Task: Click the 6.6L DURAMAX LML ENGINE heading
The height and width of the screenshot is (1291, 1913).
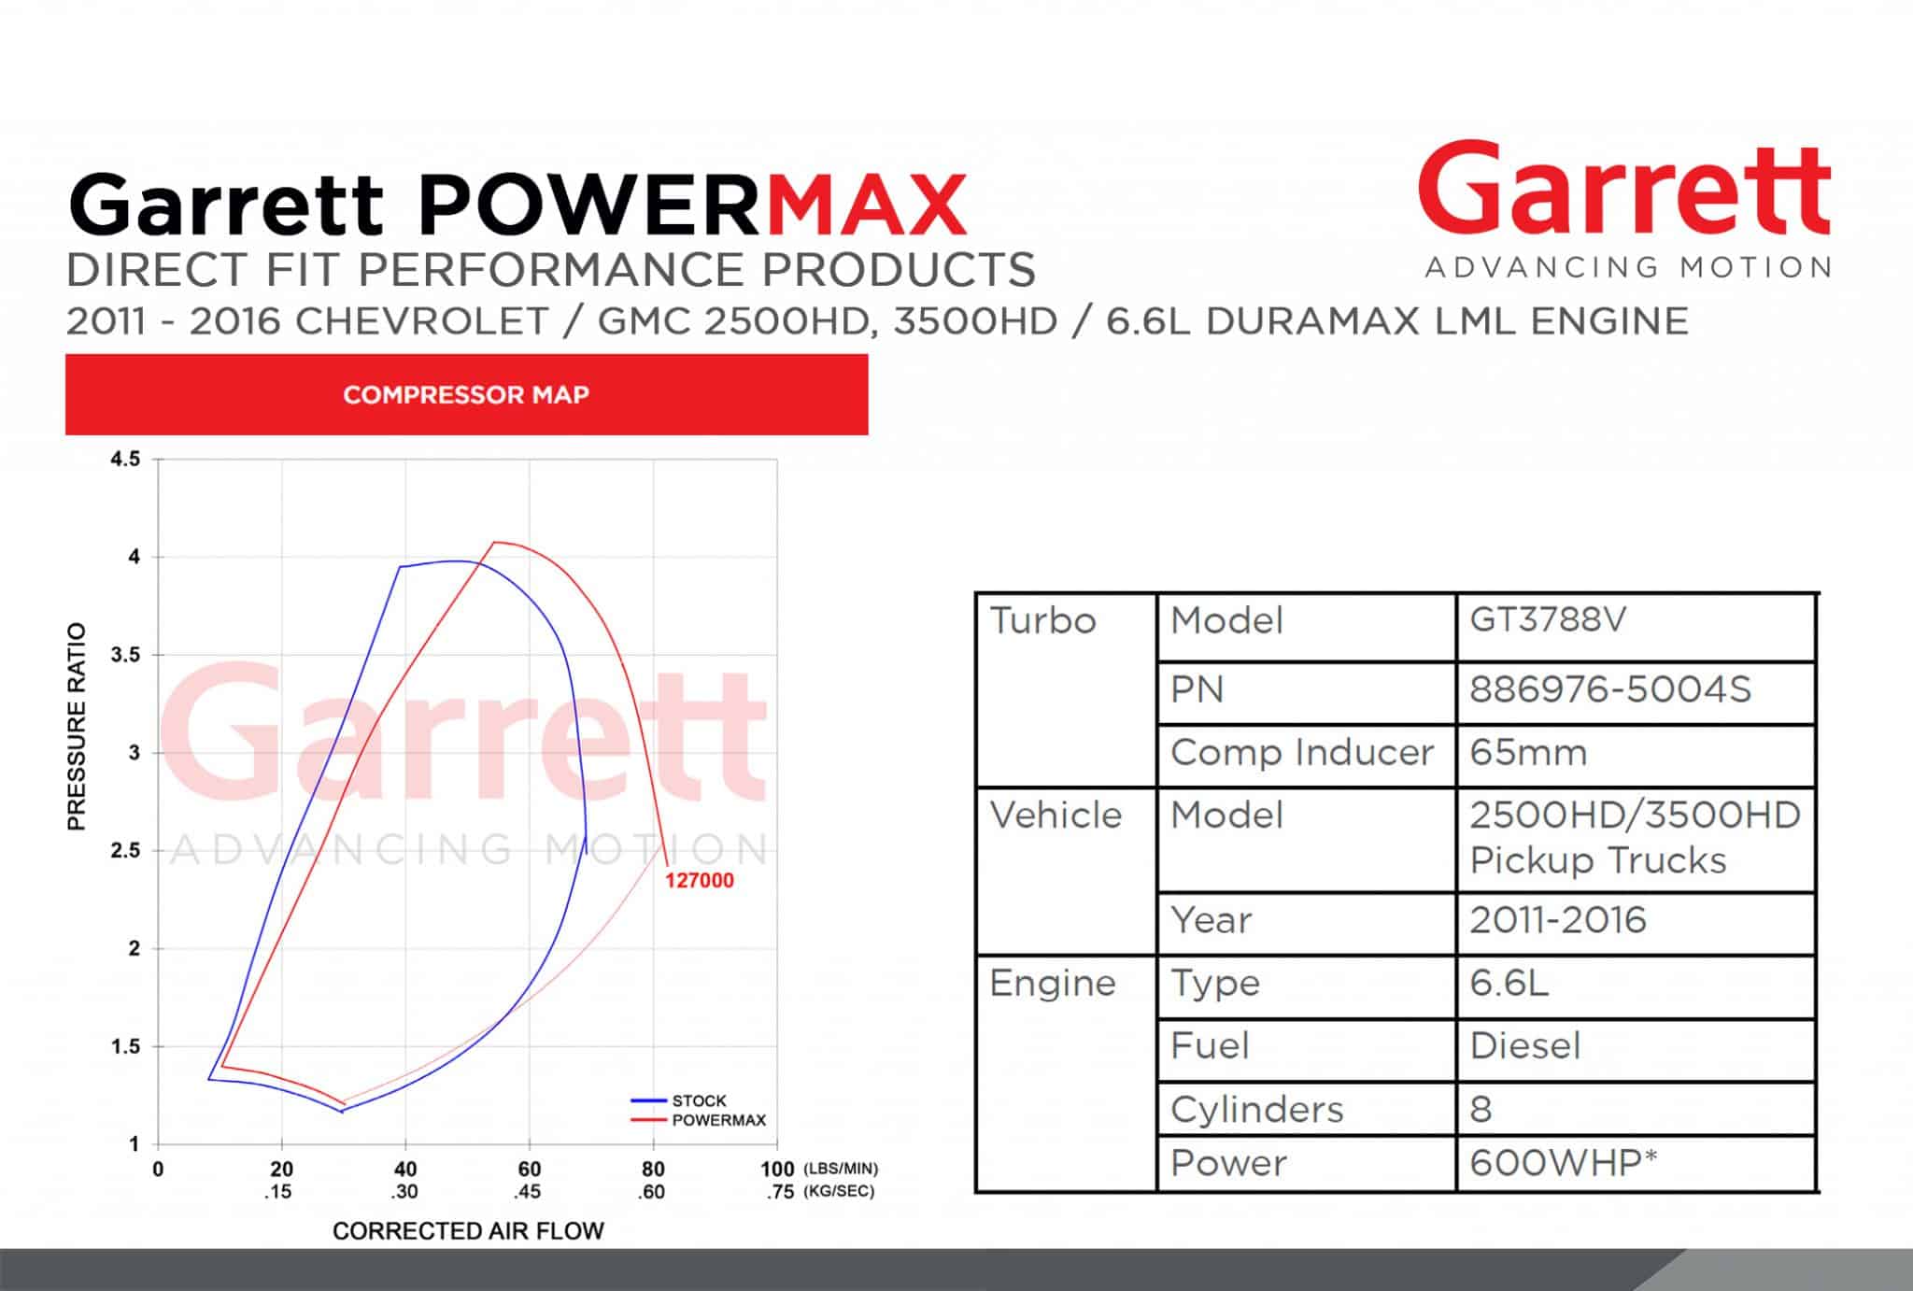Action: tap(1397, 321)
